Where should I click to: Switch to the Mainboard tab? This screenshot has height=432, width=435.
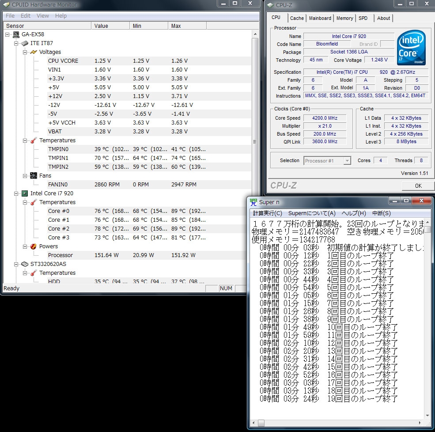[320, 18]
